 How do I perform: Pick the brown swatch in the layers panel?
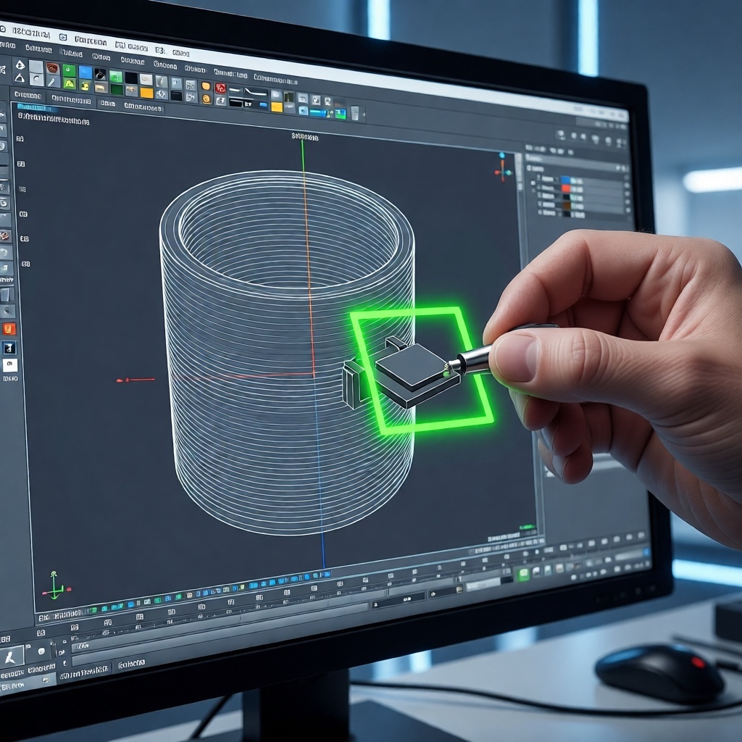tap(567, 205)
